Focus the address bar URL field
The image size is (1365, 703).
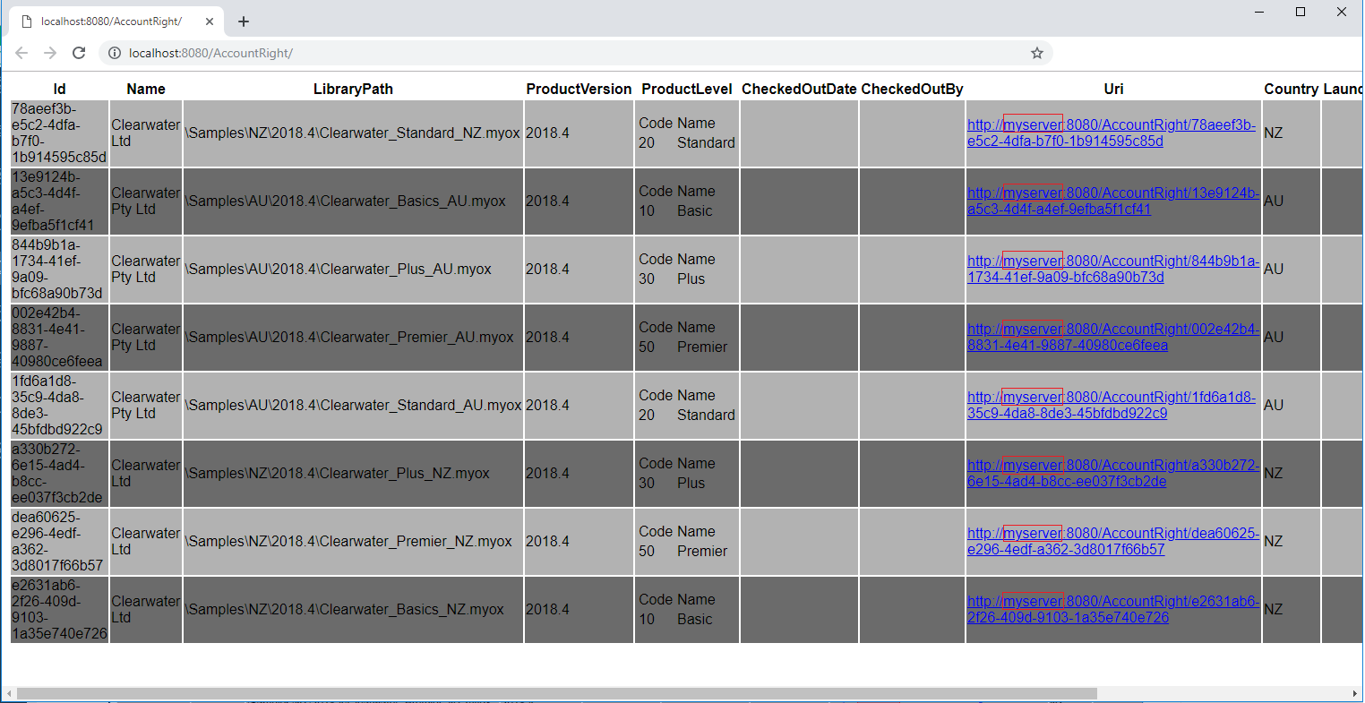click(573, 53)
